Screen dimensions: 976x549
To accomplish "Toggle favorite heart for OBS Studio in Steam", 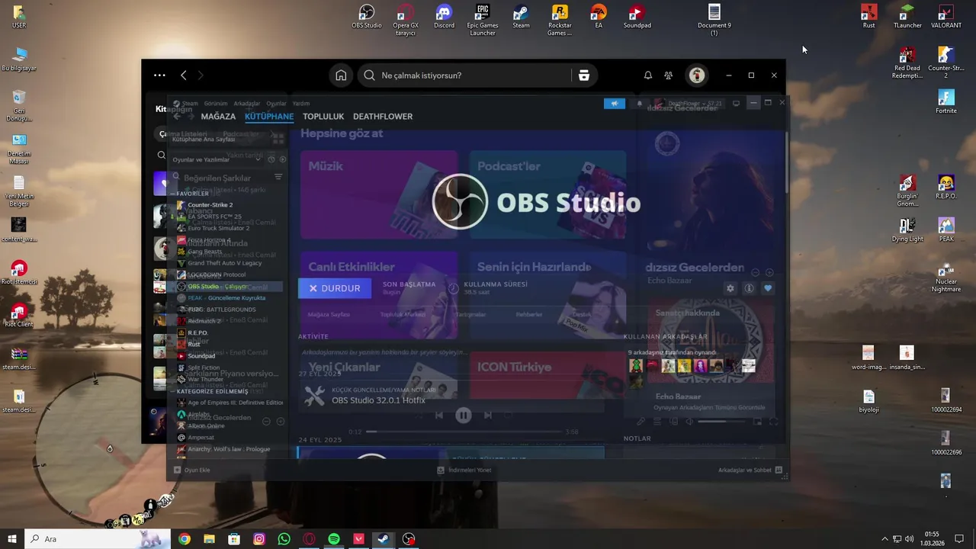I will click(768, 288).
